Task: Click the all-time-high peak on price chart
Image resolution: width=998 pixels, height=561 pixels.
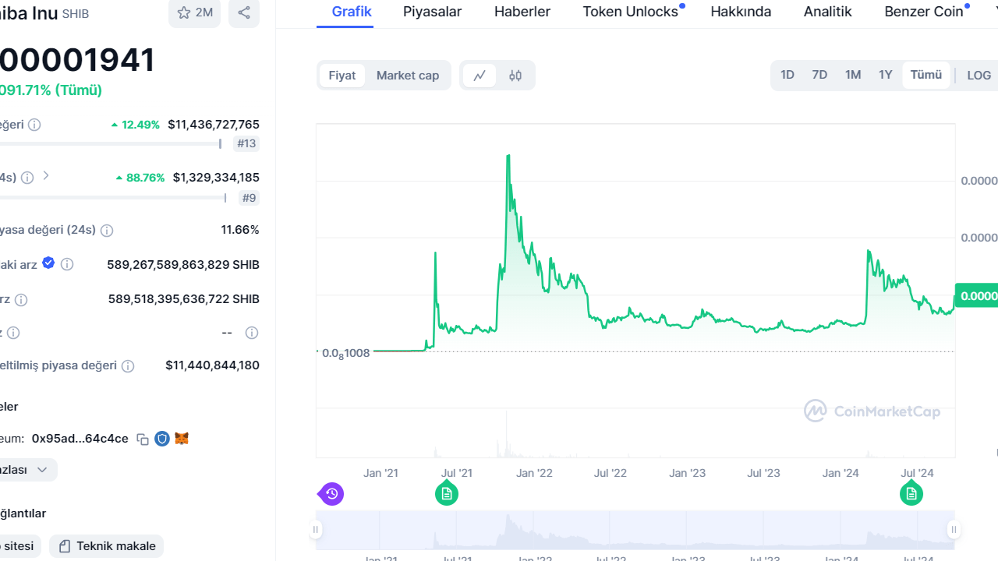Action: tap(508, 157)
